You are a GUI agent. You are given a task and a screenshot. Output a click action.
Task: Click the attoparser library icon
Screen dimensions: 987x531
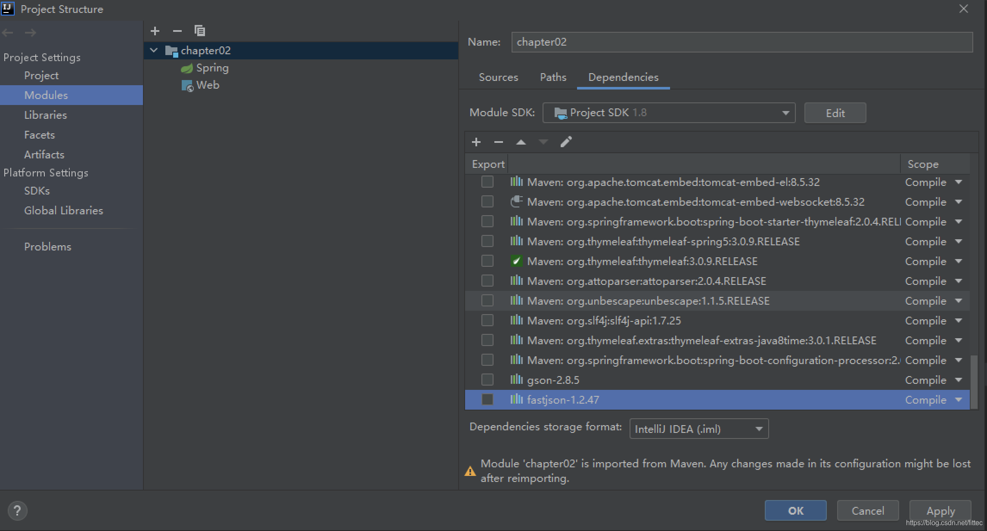[516, 281]
